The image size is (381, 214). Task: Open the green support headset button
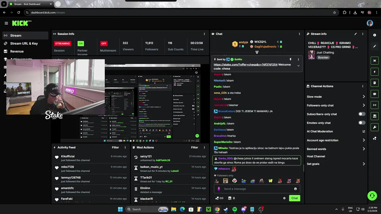(x=372, y=196)
